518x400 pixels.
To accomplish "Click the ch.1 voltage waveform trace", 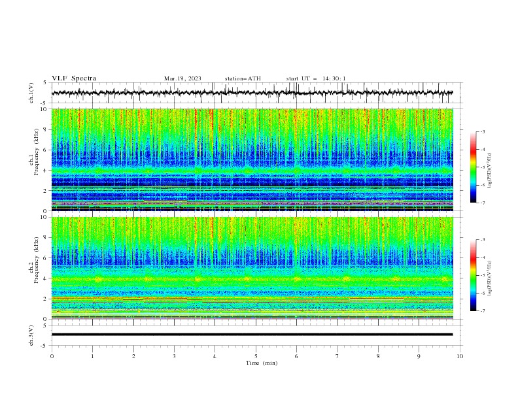I will coord(252,93).
